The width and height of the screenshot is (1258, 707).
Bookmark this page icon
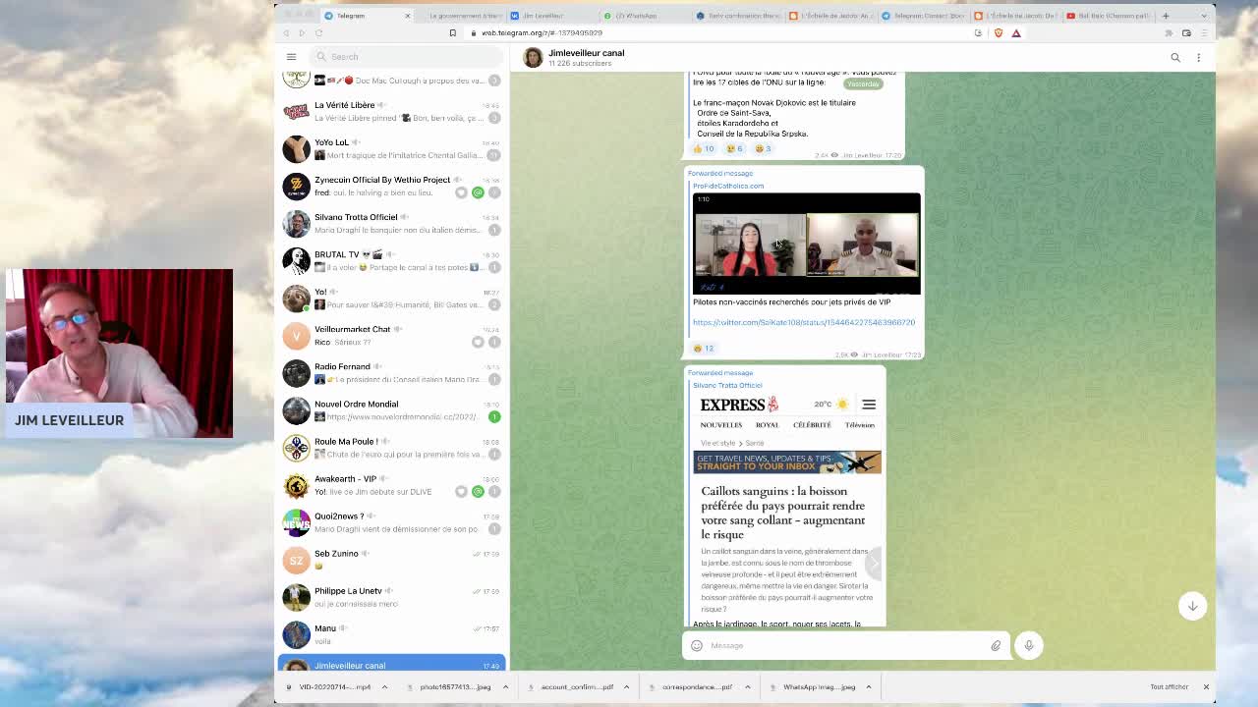(452, 33)
